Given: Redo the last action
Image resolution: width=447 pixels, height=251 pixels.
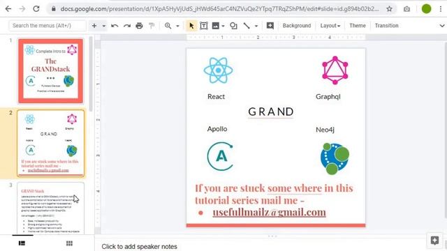Looking at the screenshot, I should [127, 26].
